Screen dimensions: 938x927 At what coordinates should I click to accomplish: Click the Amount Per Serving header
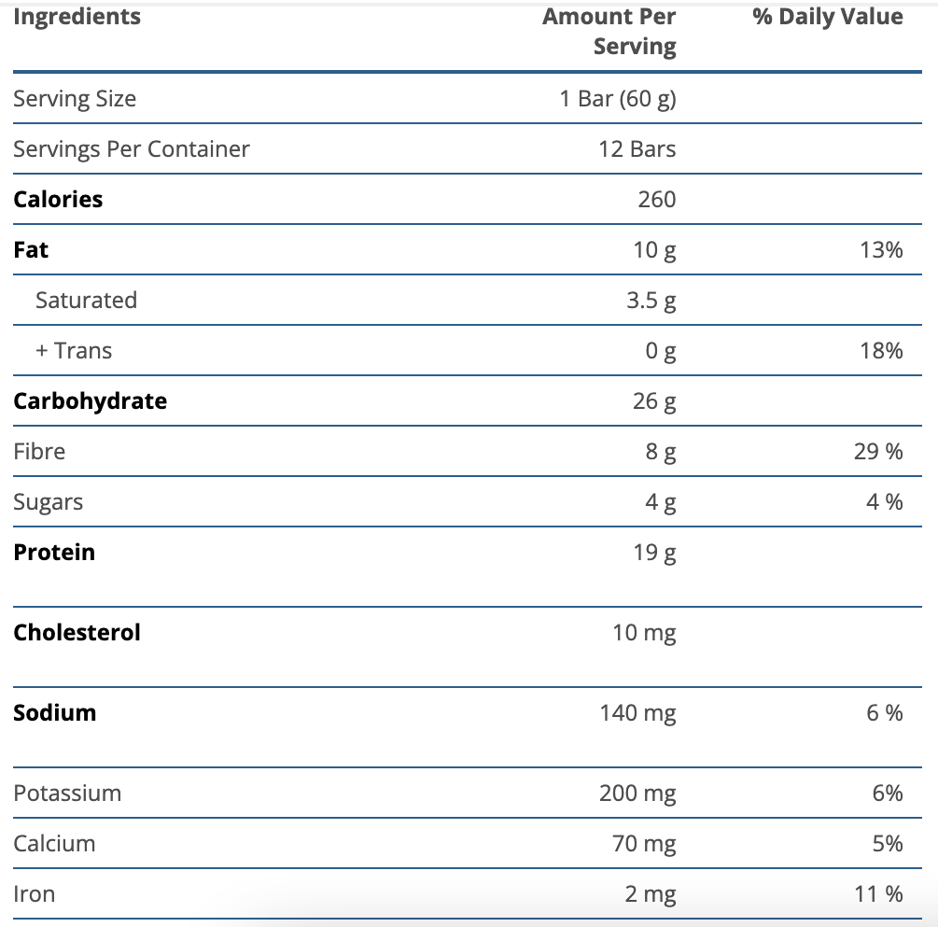click(x=609, y=32)
